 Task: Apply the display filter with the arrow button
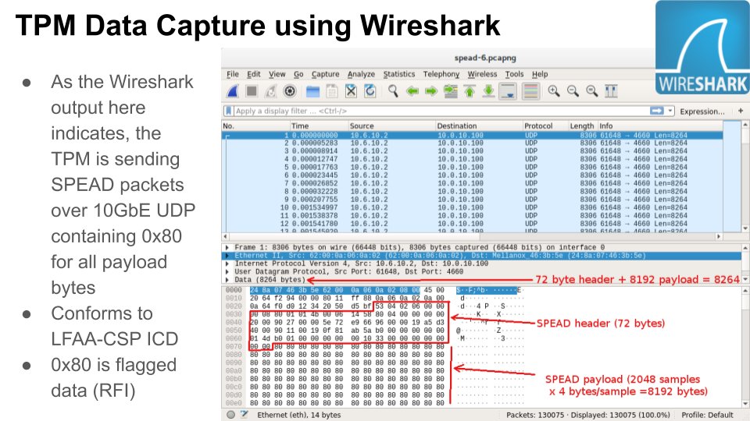[657, 111]
